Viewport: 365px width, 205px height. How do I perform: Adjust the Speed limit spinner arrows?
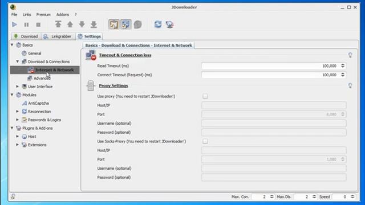[352, 196]
